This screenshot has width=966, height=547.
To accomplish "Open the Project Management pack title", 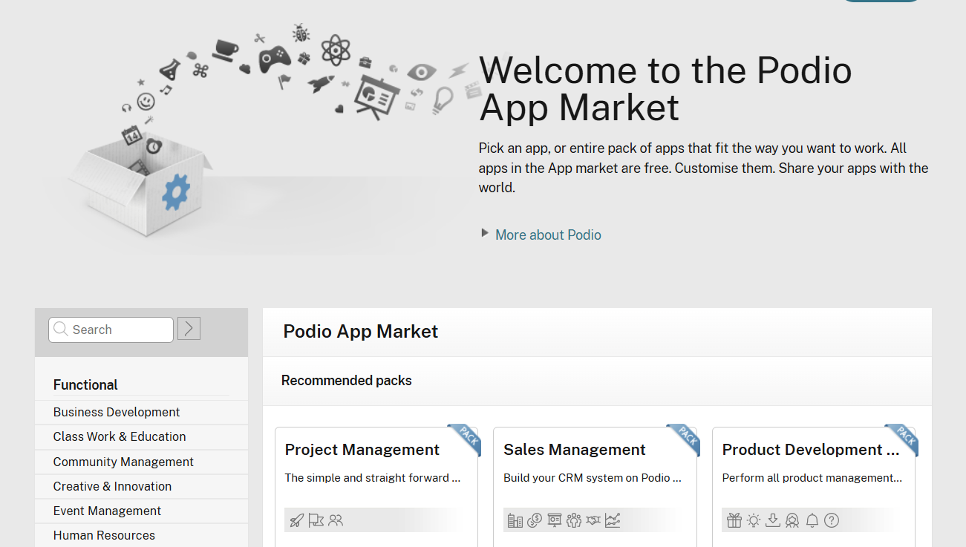I will tap(362, 450).
